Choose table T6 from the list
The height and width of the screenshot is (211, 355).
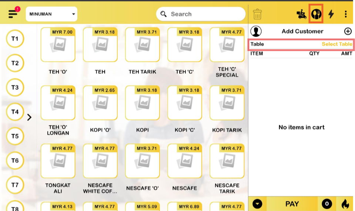tap(15, 161)
